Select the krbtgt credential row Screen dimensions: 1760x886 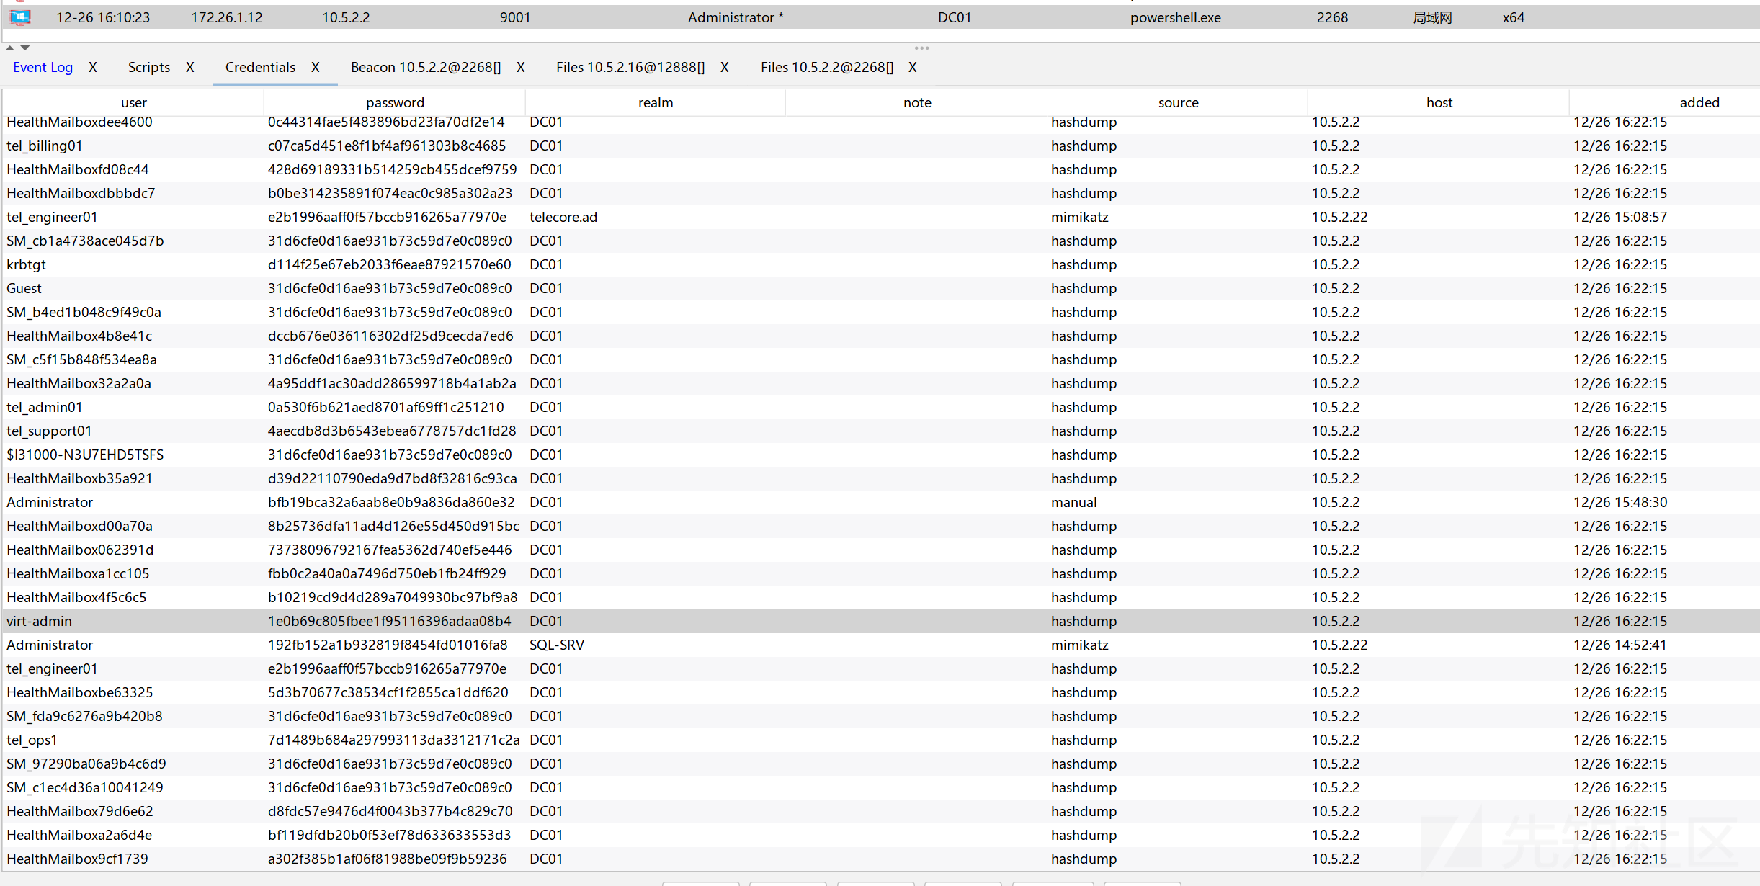pos(880,264)
